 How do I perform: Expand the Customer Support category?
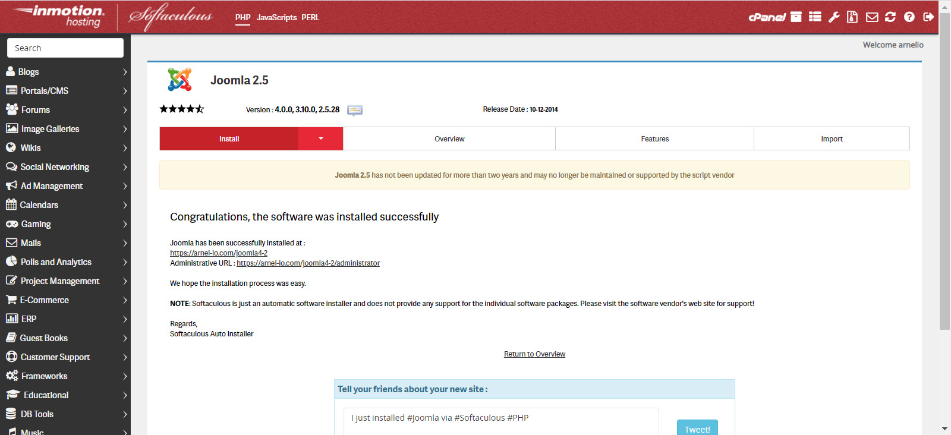tap(125, 357)
